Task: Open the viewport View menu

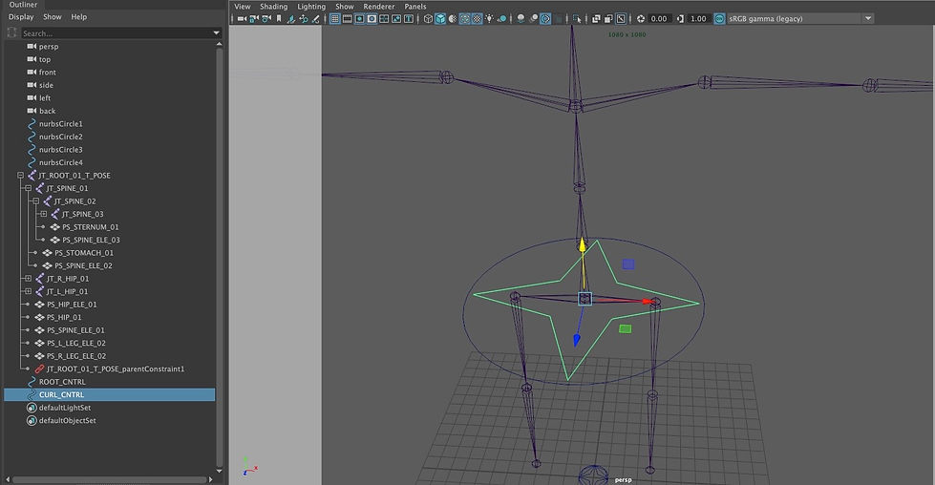Action: (x=242, y=7)
